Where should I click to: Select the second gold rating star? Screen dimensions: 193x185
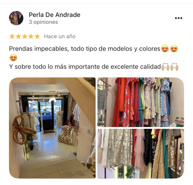coord(18,36)
